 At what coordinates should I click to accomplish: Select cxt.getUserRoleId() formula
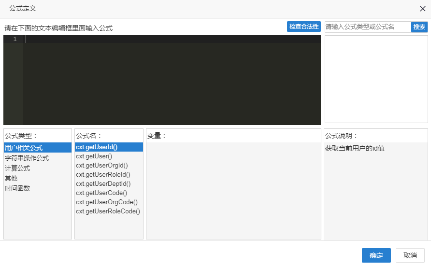(x=103, y=175)
